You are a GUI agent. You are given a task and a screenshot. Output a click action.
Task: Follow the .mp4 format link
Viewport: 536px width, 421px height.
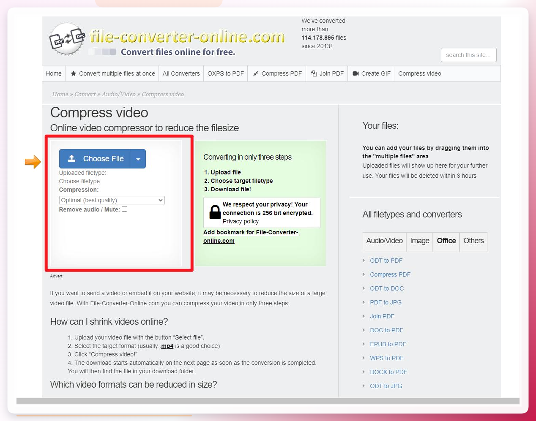(167, 346)
